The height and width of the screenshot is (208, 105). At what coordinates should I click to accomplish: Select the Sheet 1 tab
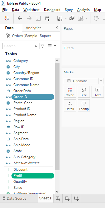pyautogui.click(x=45, y=198)
